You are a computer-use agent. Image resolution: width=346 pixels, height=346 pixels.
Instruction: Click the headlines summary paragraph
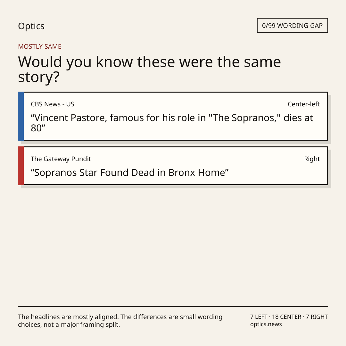tap(120, 321)
